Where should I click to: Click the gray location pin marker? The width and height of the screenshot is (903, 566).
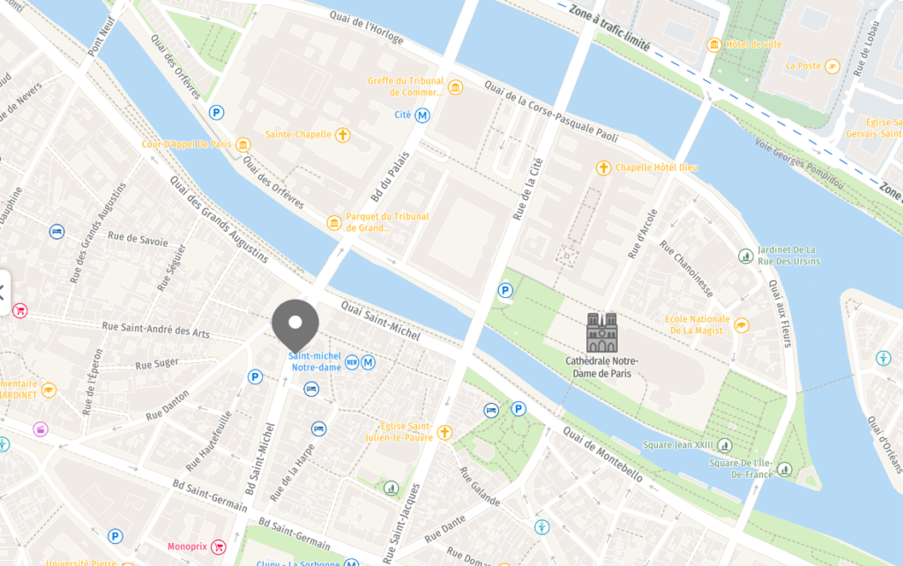[295, 324]
